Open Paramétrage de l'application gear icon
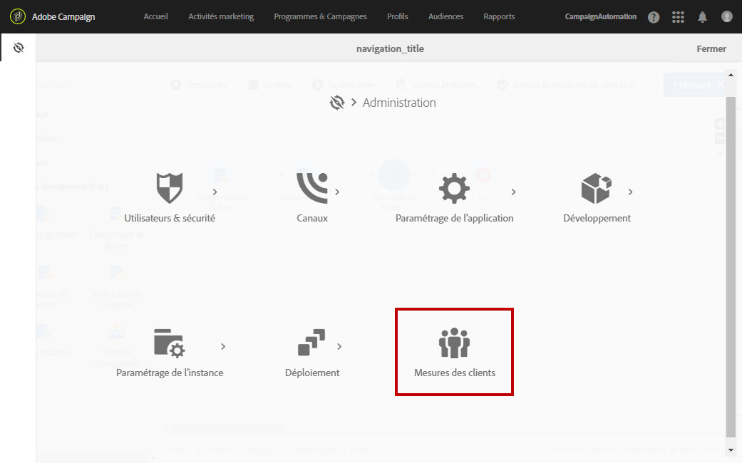 tap(454, 188)
